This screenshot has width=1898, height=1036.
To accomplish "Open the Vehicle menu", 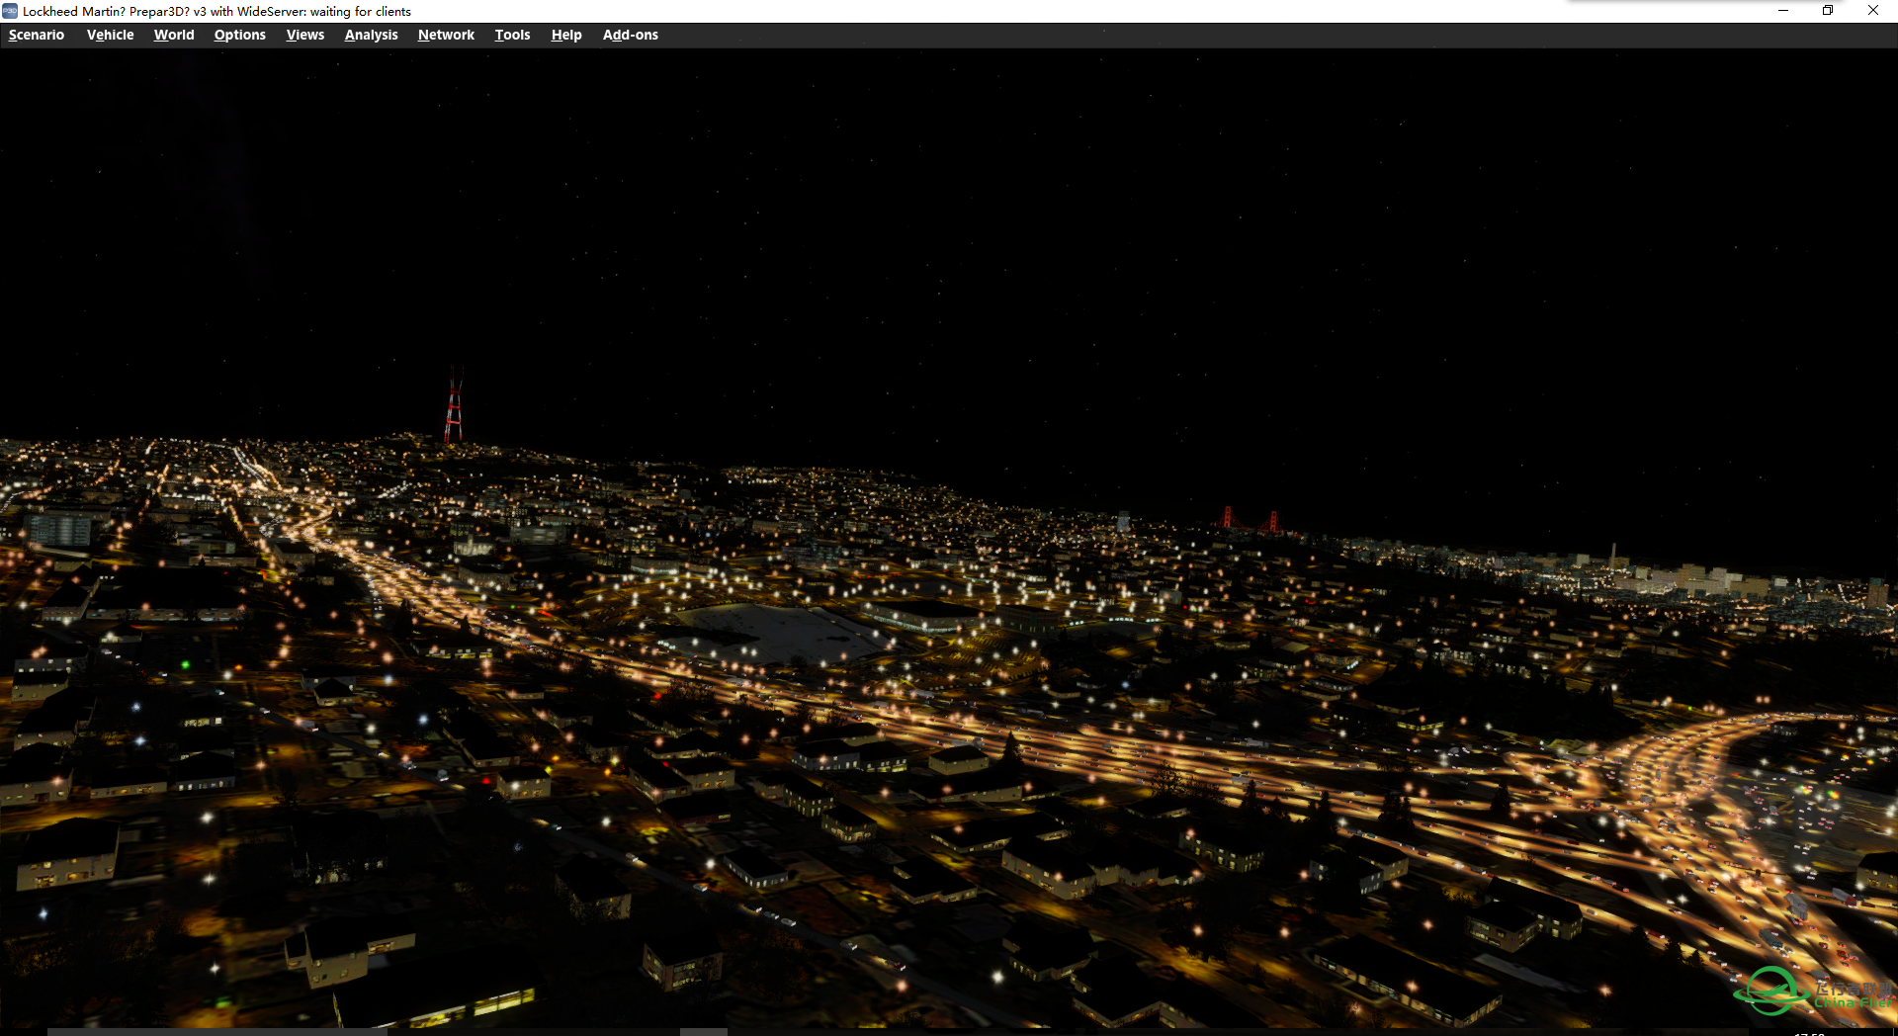I will [x=110, y=35].
